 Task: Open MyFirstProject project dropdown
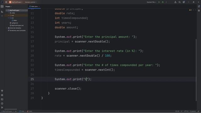click(16, 2)
